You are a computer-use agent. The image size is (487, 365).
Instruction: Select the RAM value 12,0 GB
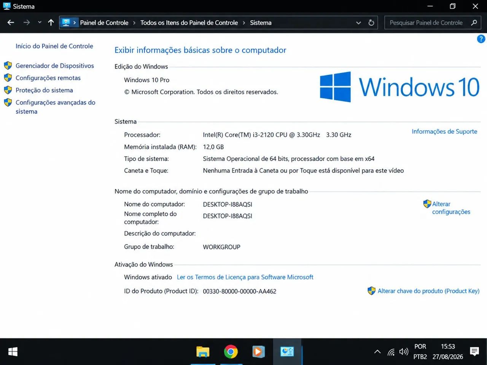213,147
